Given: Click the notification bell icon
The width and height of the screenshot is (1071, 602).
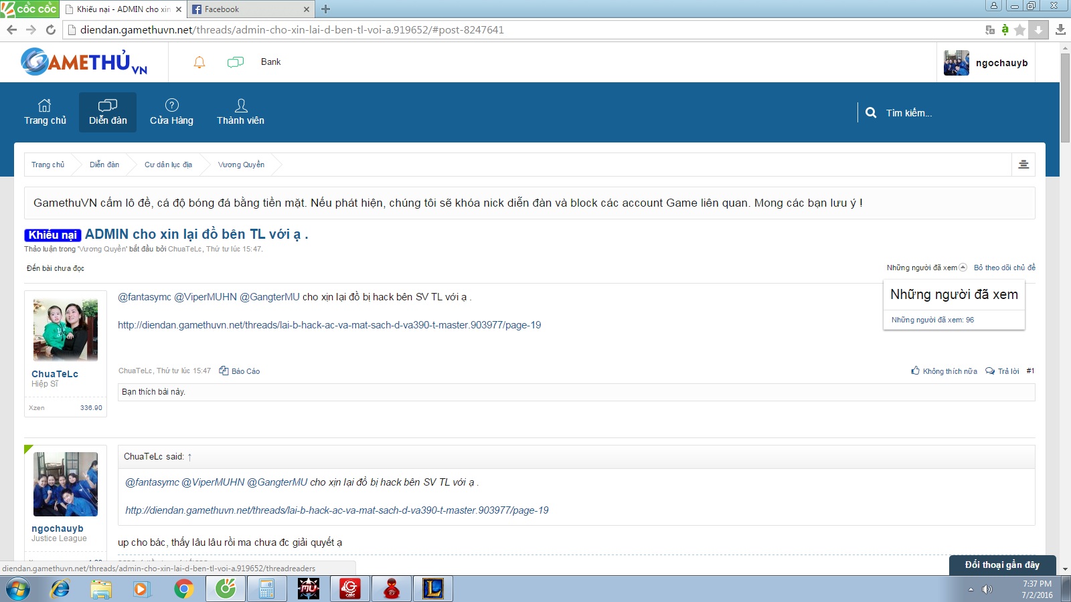Looking at the screenshot, I should pos(199,62).
